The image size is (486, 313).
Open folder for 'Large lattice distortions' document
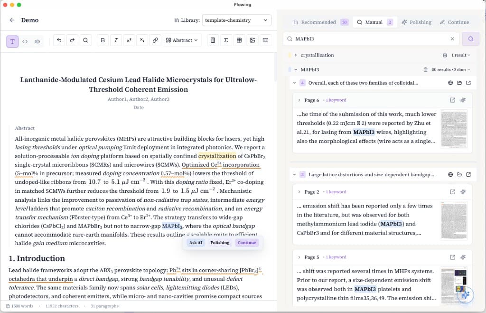[x=459, y=175]
